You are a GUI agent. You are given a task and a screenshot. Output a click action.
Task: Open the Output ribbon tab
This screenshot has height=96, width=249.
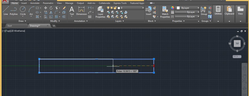(x=80, y=3)
